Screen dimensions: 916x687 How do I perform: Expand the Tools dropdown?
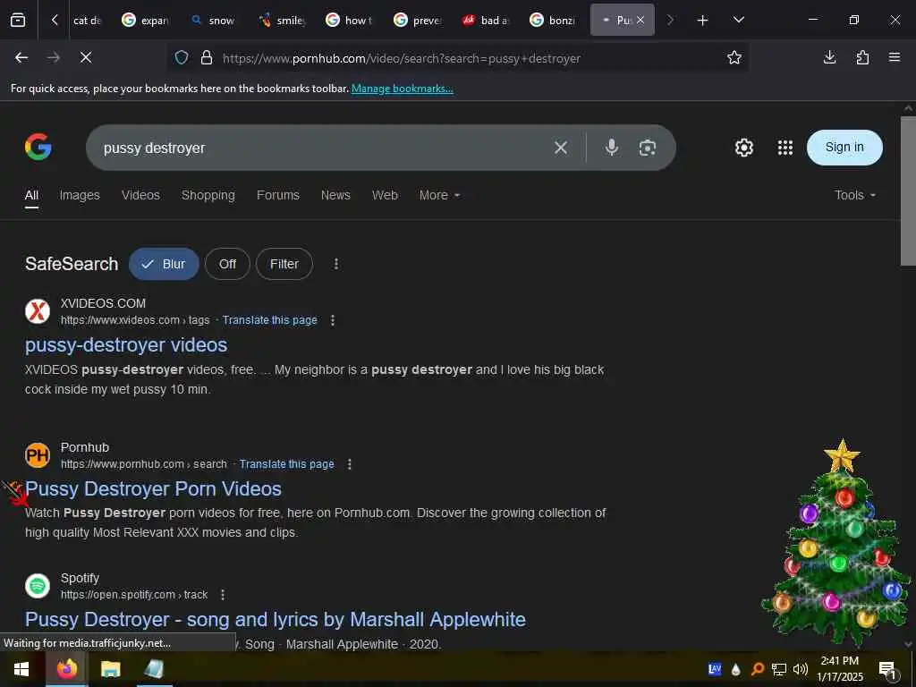tap(854, 195)
